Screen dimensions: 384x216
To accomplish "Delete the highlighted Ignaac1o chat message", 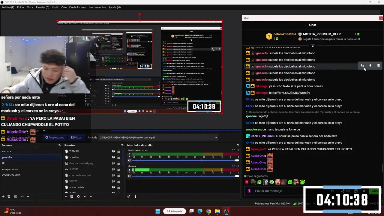I will pos(378,66).
